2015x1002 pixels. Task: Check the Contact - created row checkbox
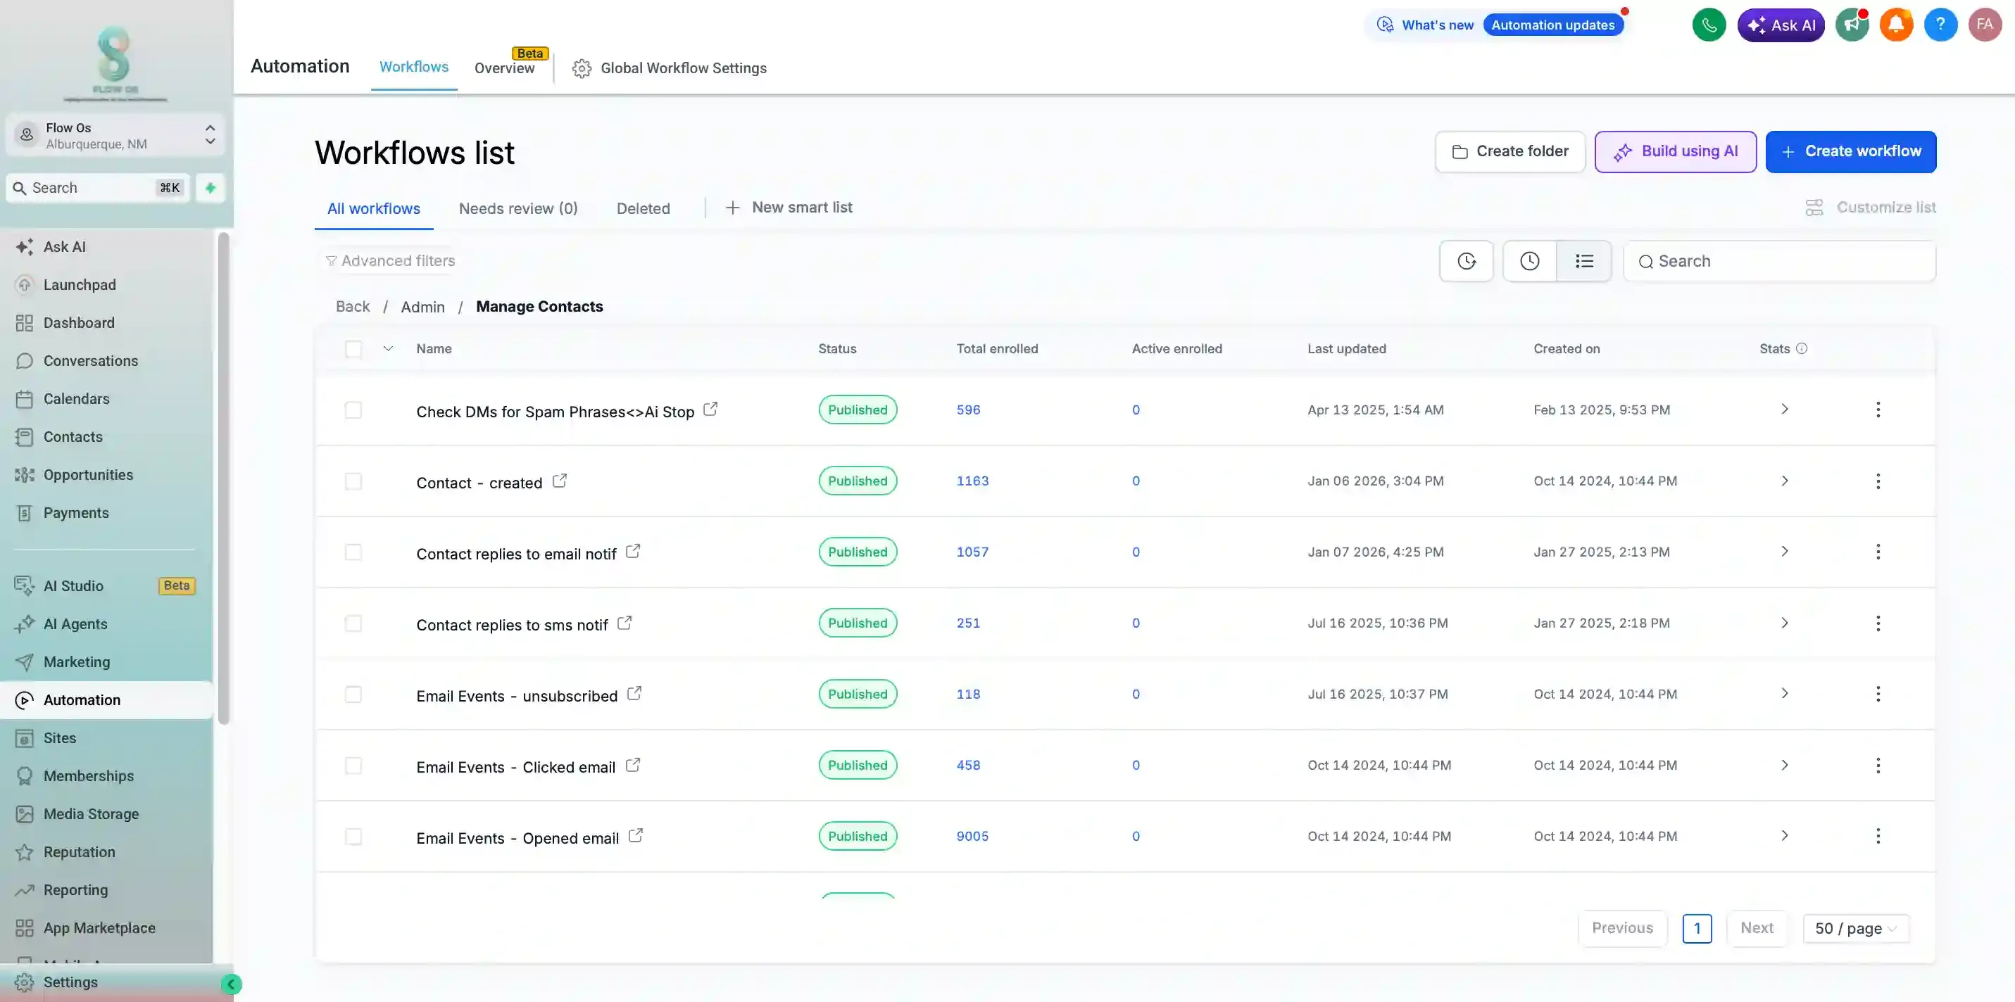coord(353,481)
